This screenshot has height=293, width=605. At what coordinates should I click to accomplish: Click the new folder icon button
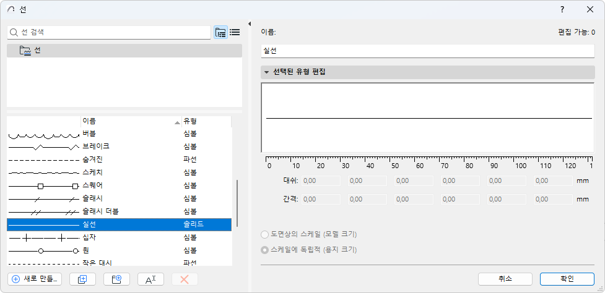(x=116, y=279)
